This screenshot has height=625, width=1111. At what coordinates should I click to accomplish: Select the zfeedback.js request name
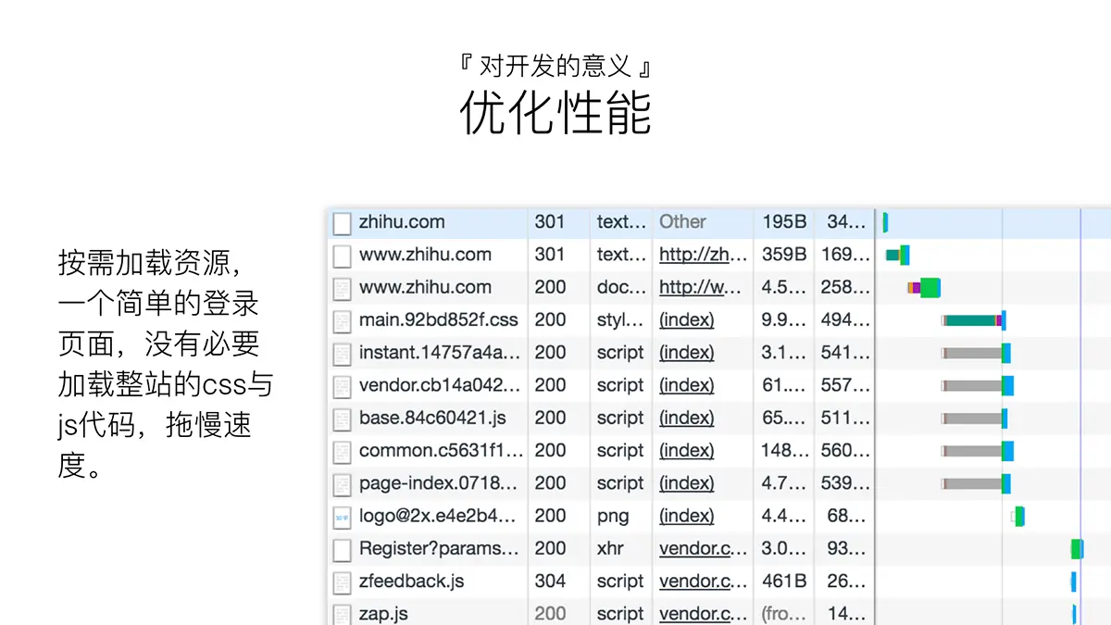click(412, 581)
